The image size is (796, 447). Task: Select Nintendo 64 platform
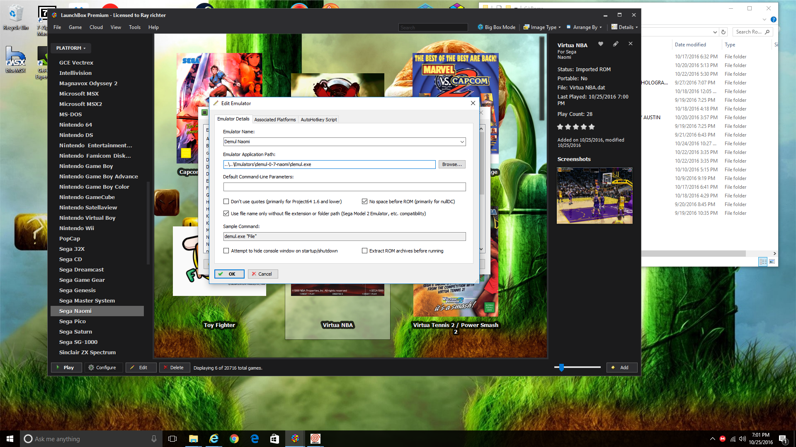(x=75, y=125)
